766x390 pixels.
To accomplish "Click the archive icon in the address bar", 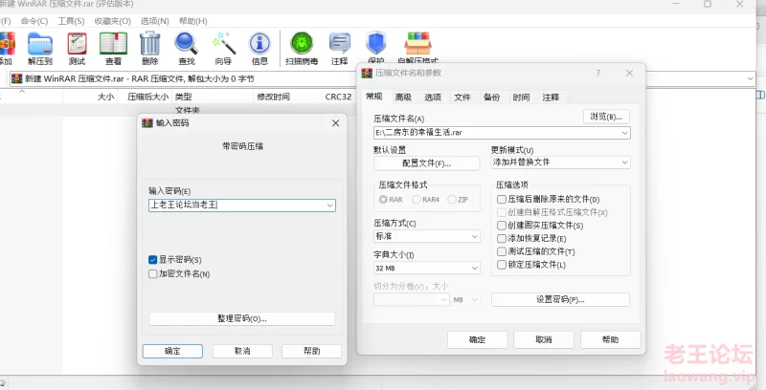I will tap(17, 78).
